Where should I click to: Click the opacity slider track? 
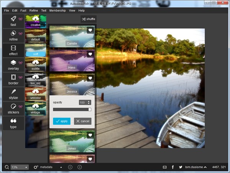click(x=71, y=109)
